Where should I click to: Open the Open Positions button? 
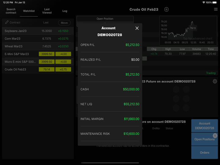(204, 139)
